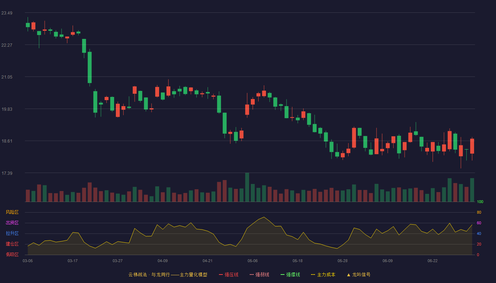Click the 04-09 date axis label
The height and width of the screenshot is (283, 496).
(163, 261)
